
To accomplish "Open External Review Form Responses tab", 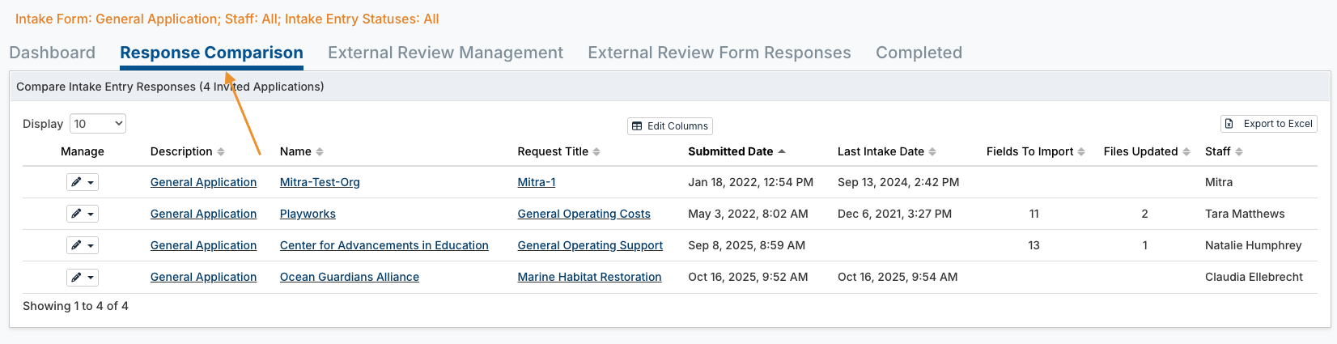I will (719, 53).
